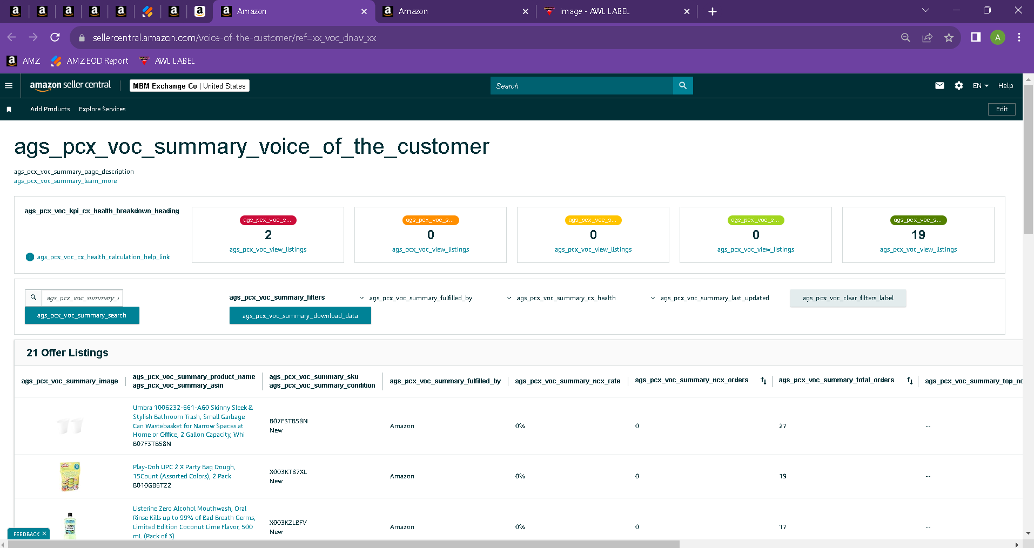This screenshot has width=1034, height=548.
Task: Switch to the image - AWL LABEL tab
Action: (x=616, y=11)
